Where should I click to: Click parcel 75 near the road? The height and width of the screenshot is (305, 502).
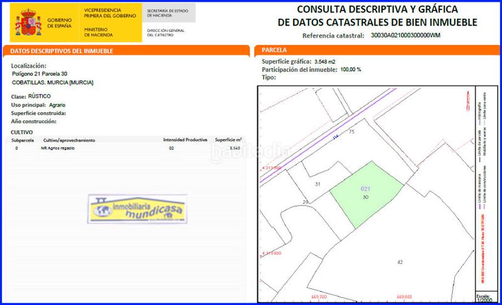351,132
